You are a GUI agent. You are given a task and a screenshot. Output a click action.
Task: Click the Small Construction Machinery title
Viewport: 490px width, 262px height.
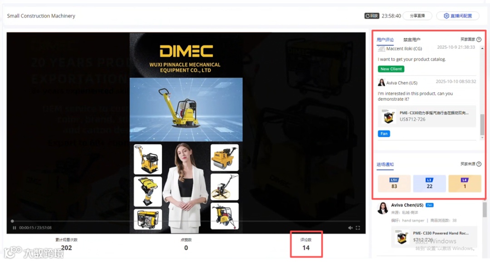pos(41,15)
